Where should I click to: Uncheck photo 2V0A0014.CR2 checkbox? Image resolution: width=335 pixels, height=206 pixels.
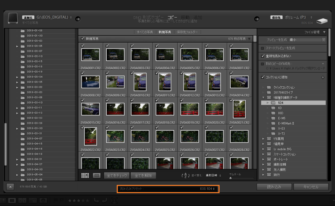tap(231, 73)
